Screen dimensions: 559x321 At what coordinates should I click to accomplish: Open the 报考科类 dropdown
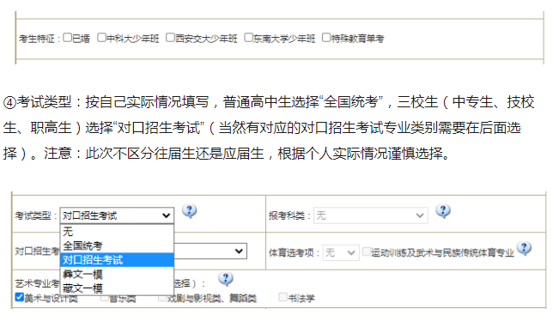(x=371, y=215)
